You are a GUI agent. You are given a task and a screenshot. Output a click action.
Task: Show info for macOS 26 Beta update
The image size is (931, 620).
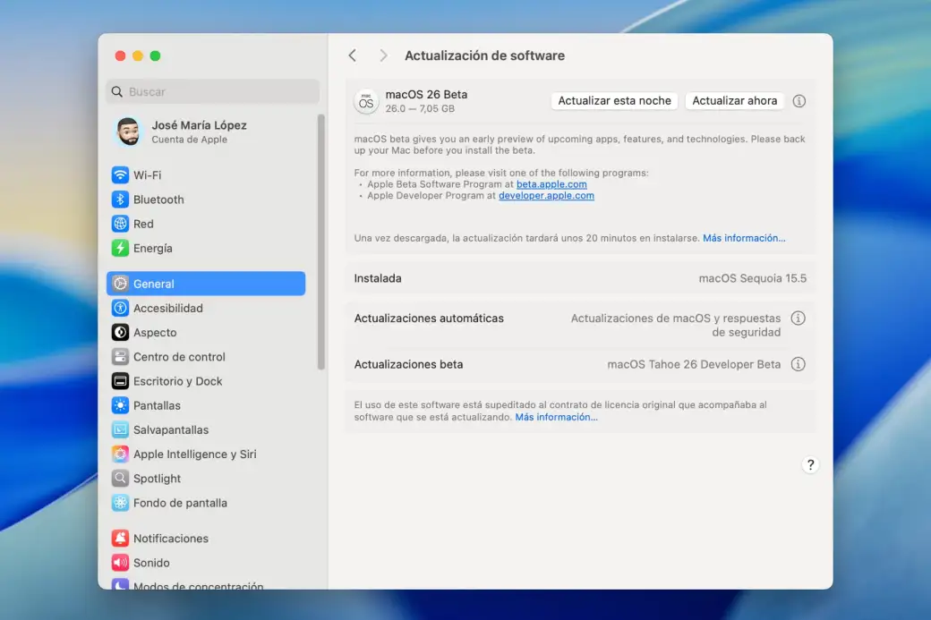(799, 101)
